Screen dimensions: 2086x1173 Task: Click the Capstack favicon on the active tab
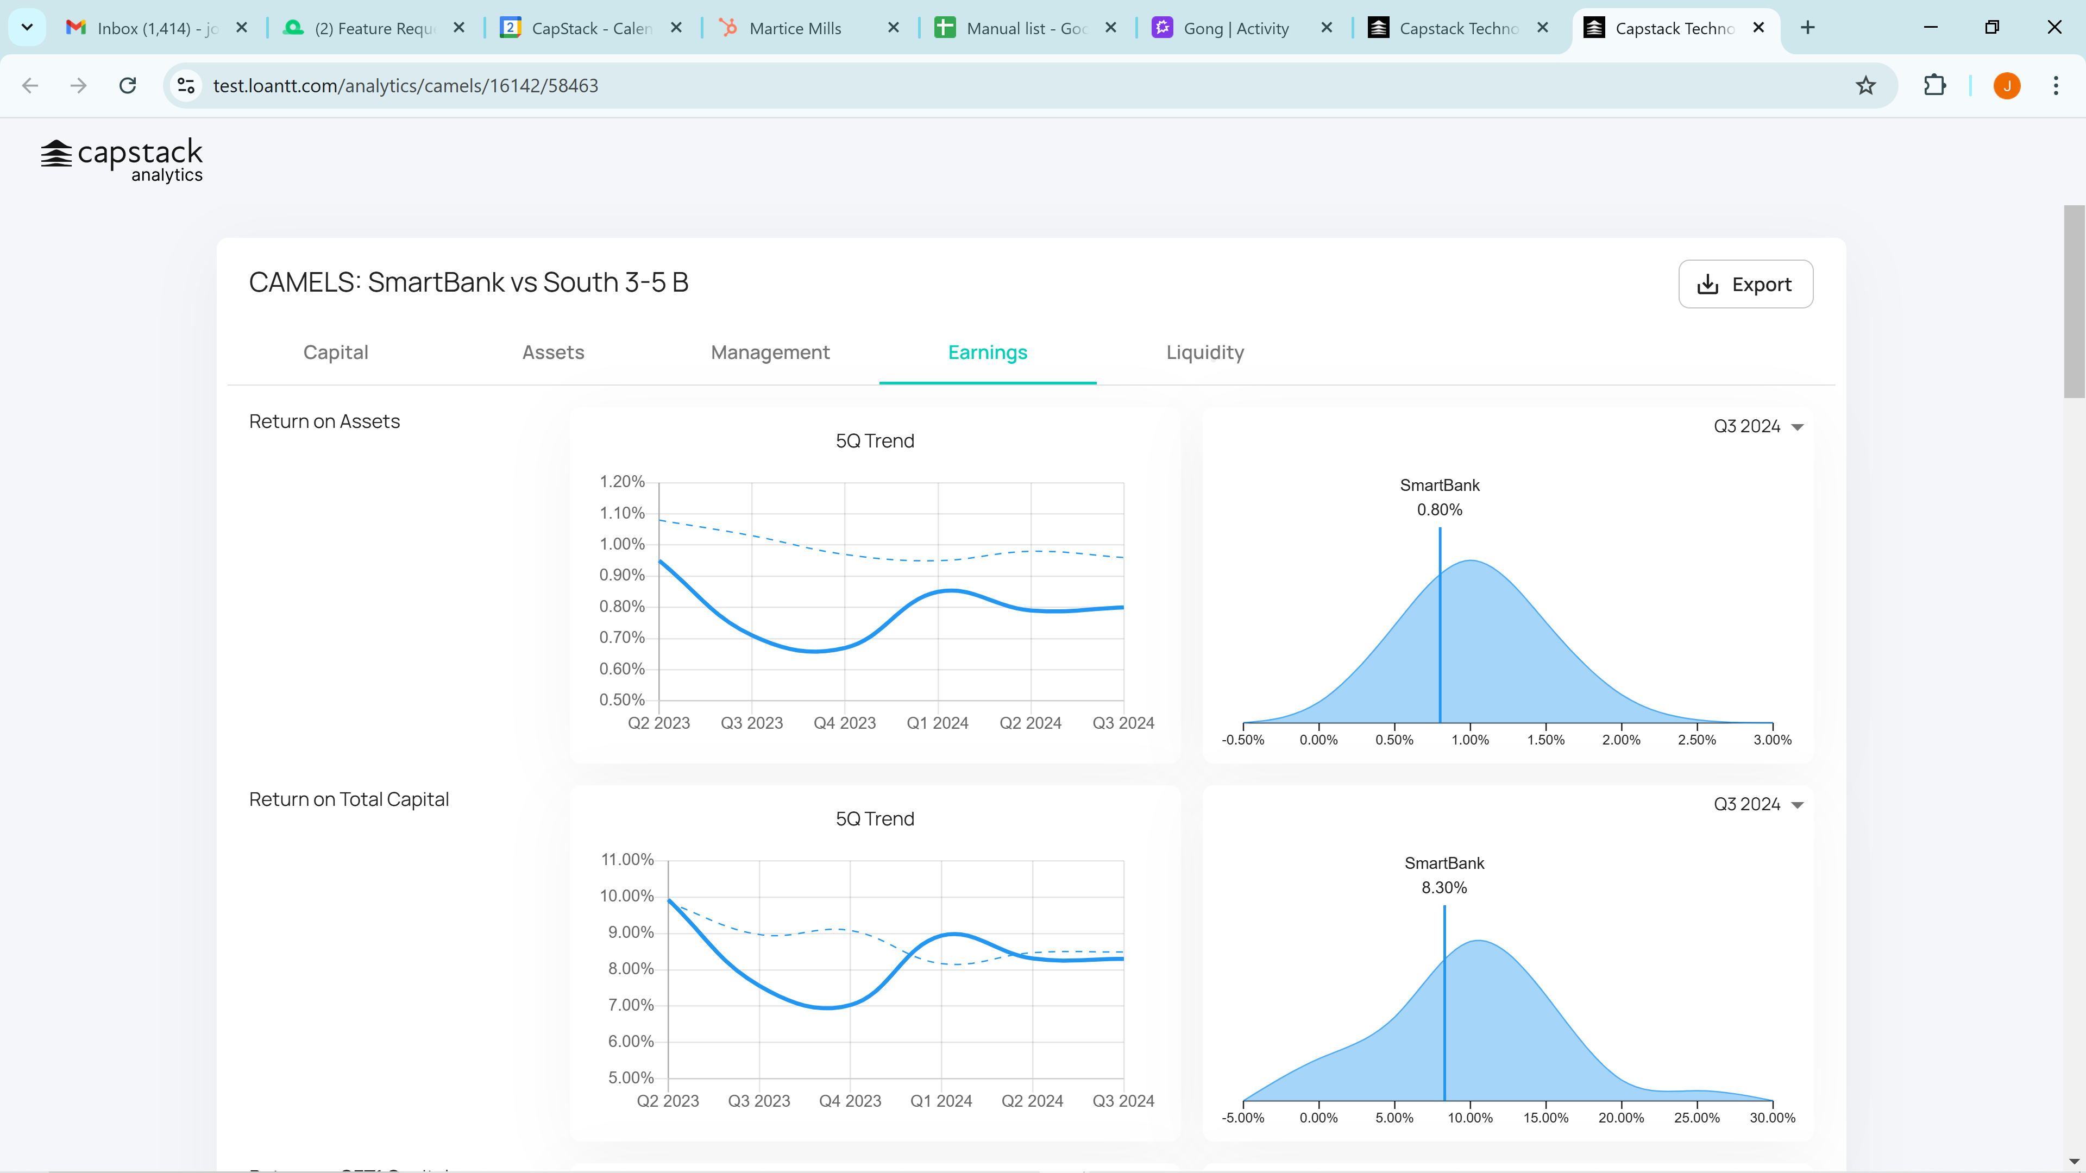point(1594,28)
